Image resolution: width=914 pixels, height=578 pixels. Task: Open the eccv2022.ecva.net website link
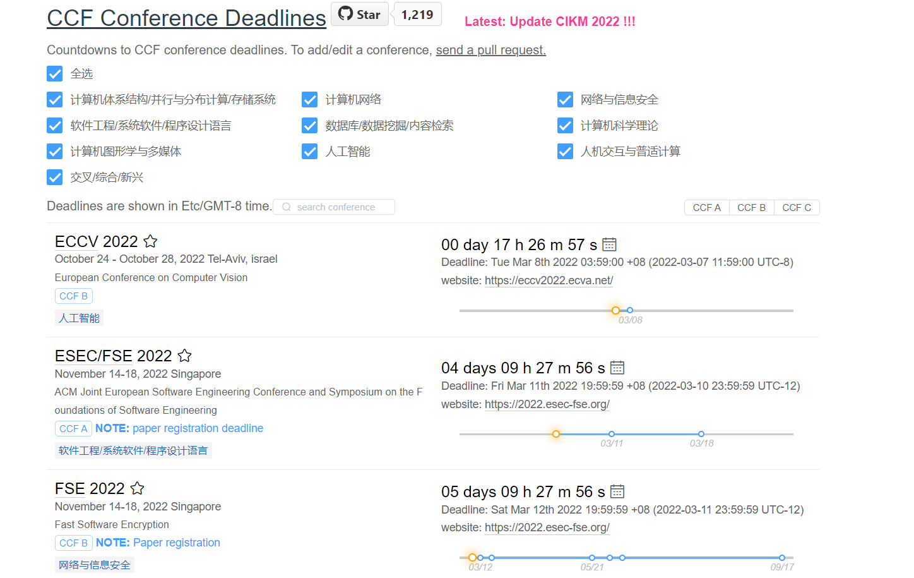click(549, 280)
